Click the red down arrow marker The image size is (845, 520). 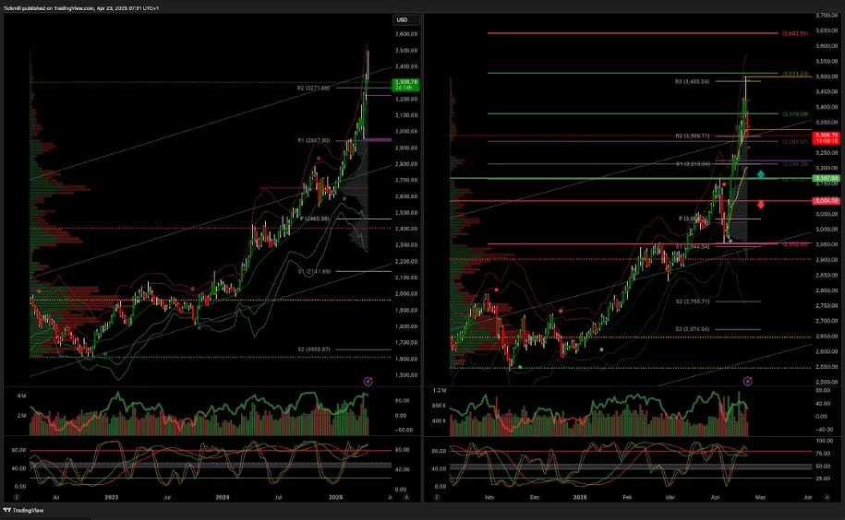pos(760,205)
